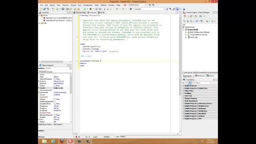Open the Component menu

pyautogui.click(x=88, y=5)
